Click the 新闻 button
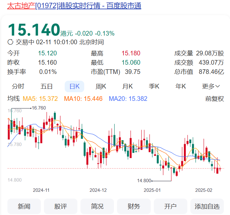This screenshot has width=230, height=215. coord(24,206)
